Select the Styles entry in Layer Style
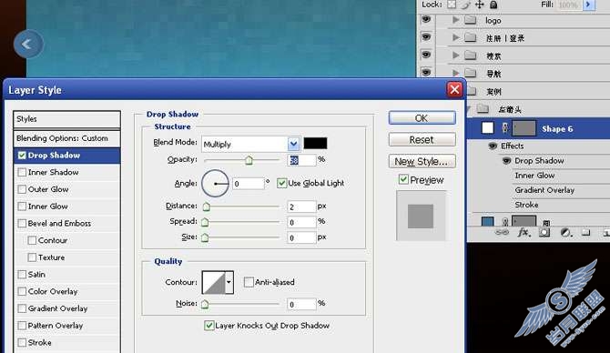The image size is (610, 353). click(x=66, y=119)
